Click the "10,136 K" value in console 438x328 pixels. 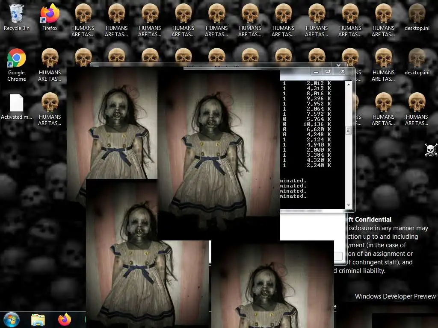pos(317,124)
